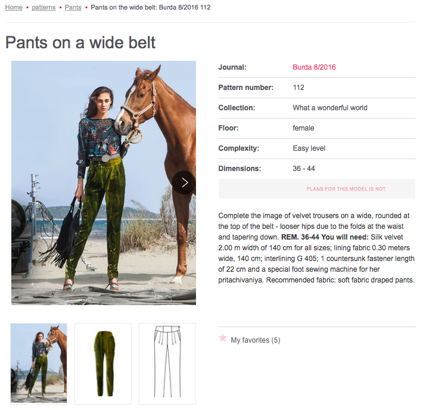This screenshot has width=423, height=410.
Task: Click the "What a wonderful world" collection value
Action: pyautogui.click(x=330, y=108)
